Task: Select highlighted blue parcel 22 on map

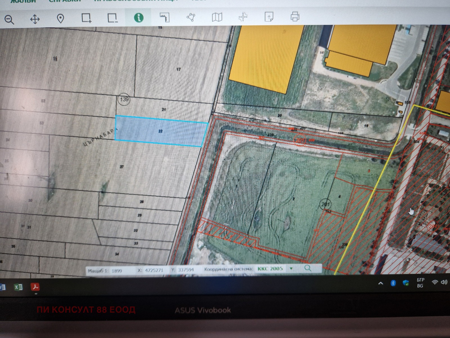Action: click(161, 131)
